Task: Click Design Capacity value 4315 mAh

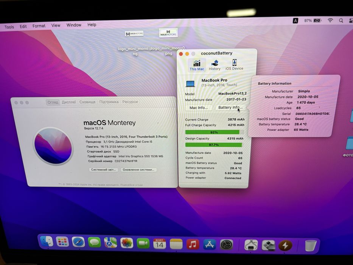Action: point(235,138)
